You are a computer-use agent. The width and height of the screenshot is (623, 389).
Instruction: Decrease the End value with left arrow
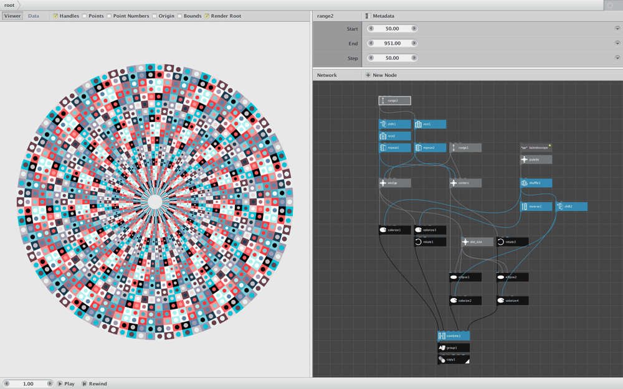click(371, 44)
